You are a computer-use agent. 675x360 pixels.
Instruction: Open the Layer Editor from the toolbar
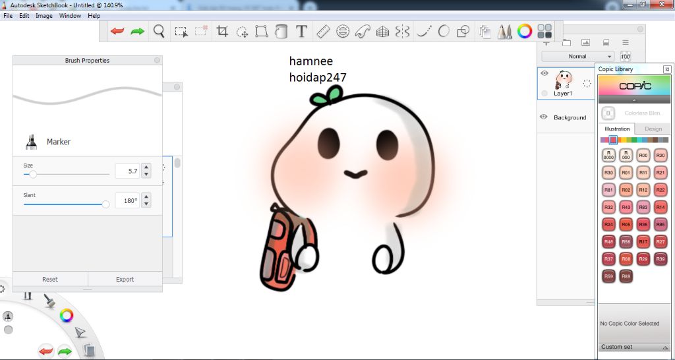coord(485,32)
